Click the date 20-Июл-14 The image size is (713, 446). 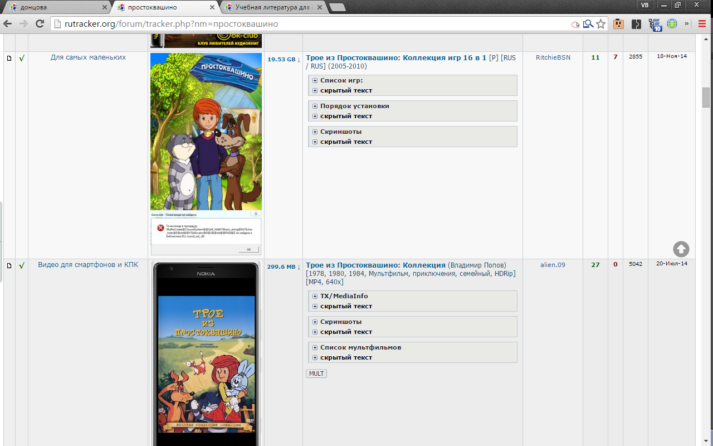click(672, 264)
